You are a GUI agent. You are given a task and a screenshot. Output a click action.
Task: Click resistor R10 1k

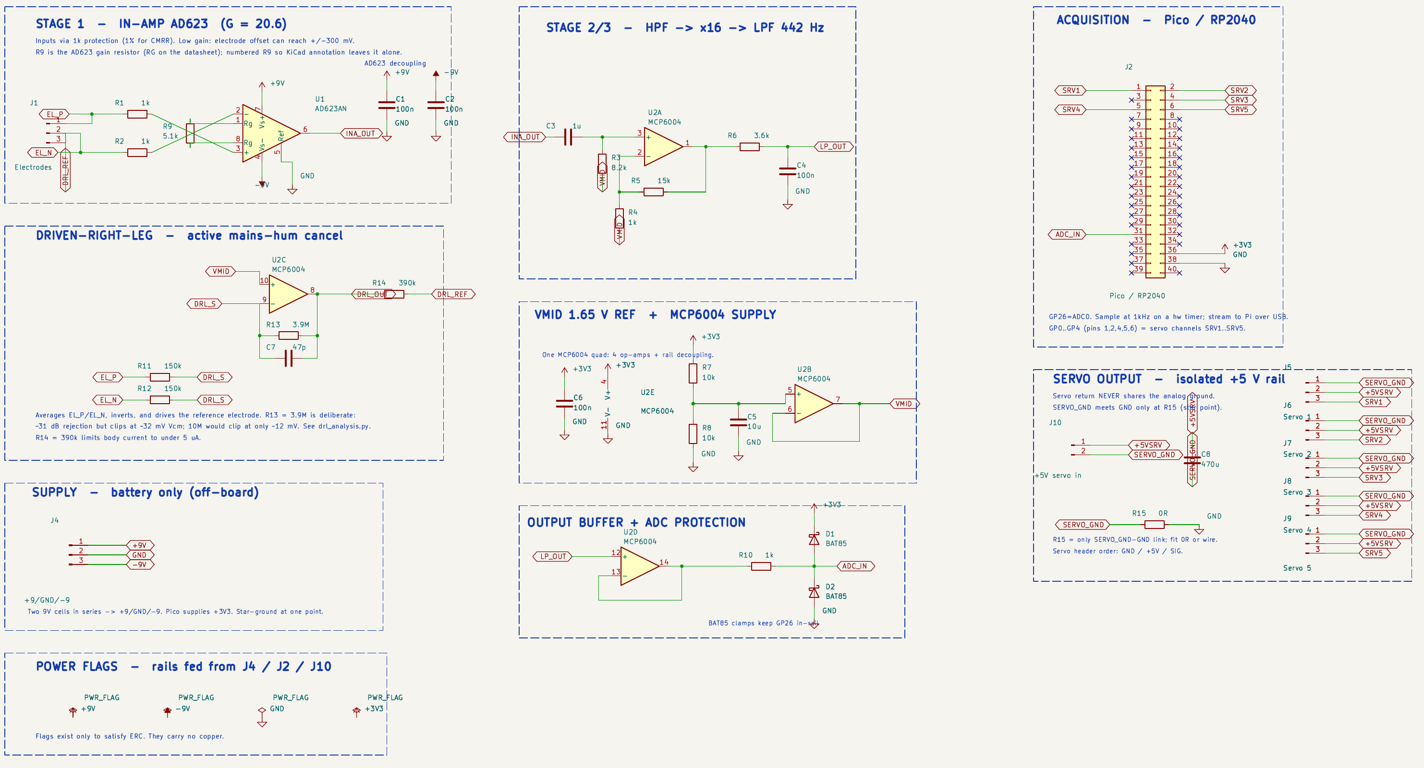pos(761,566)
